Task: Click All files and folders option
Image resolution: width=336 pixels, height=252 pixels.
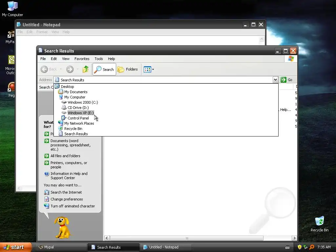Action: 65,156
